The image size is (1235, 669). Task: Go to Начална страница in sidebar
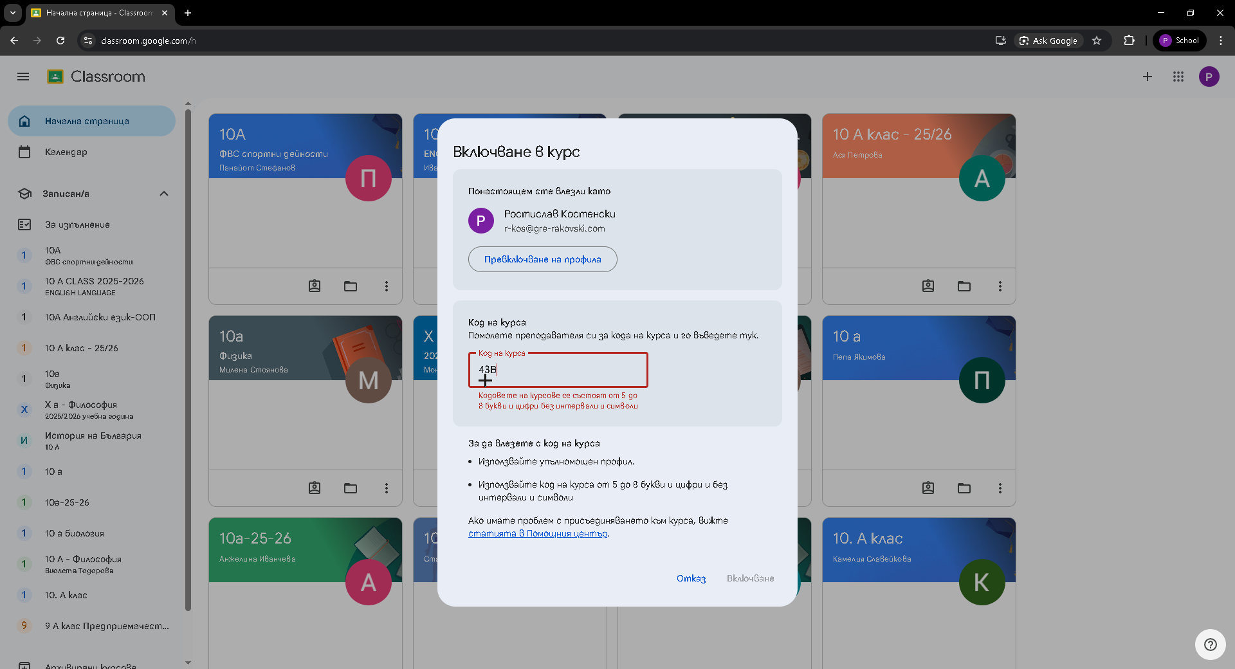click(x=91, y=121)
